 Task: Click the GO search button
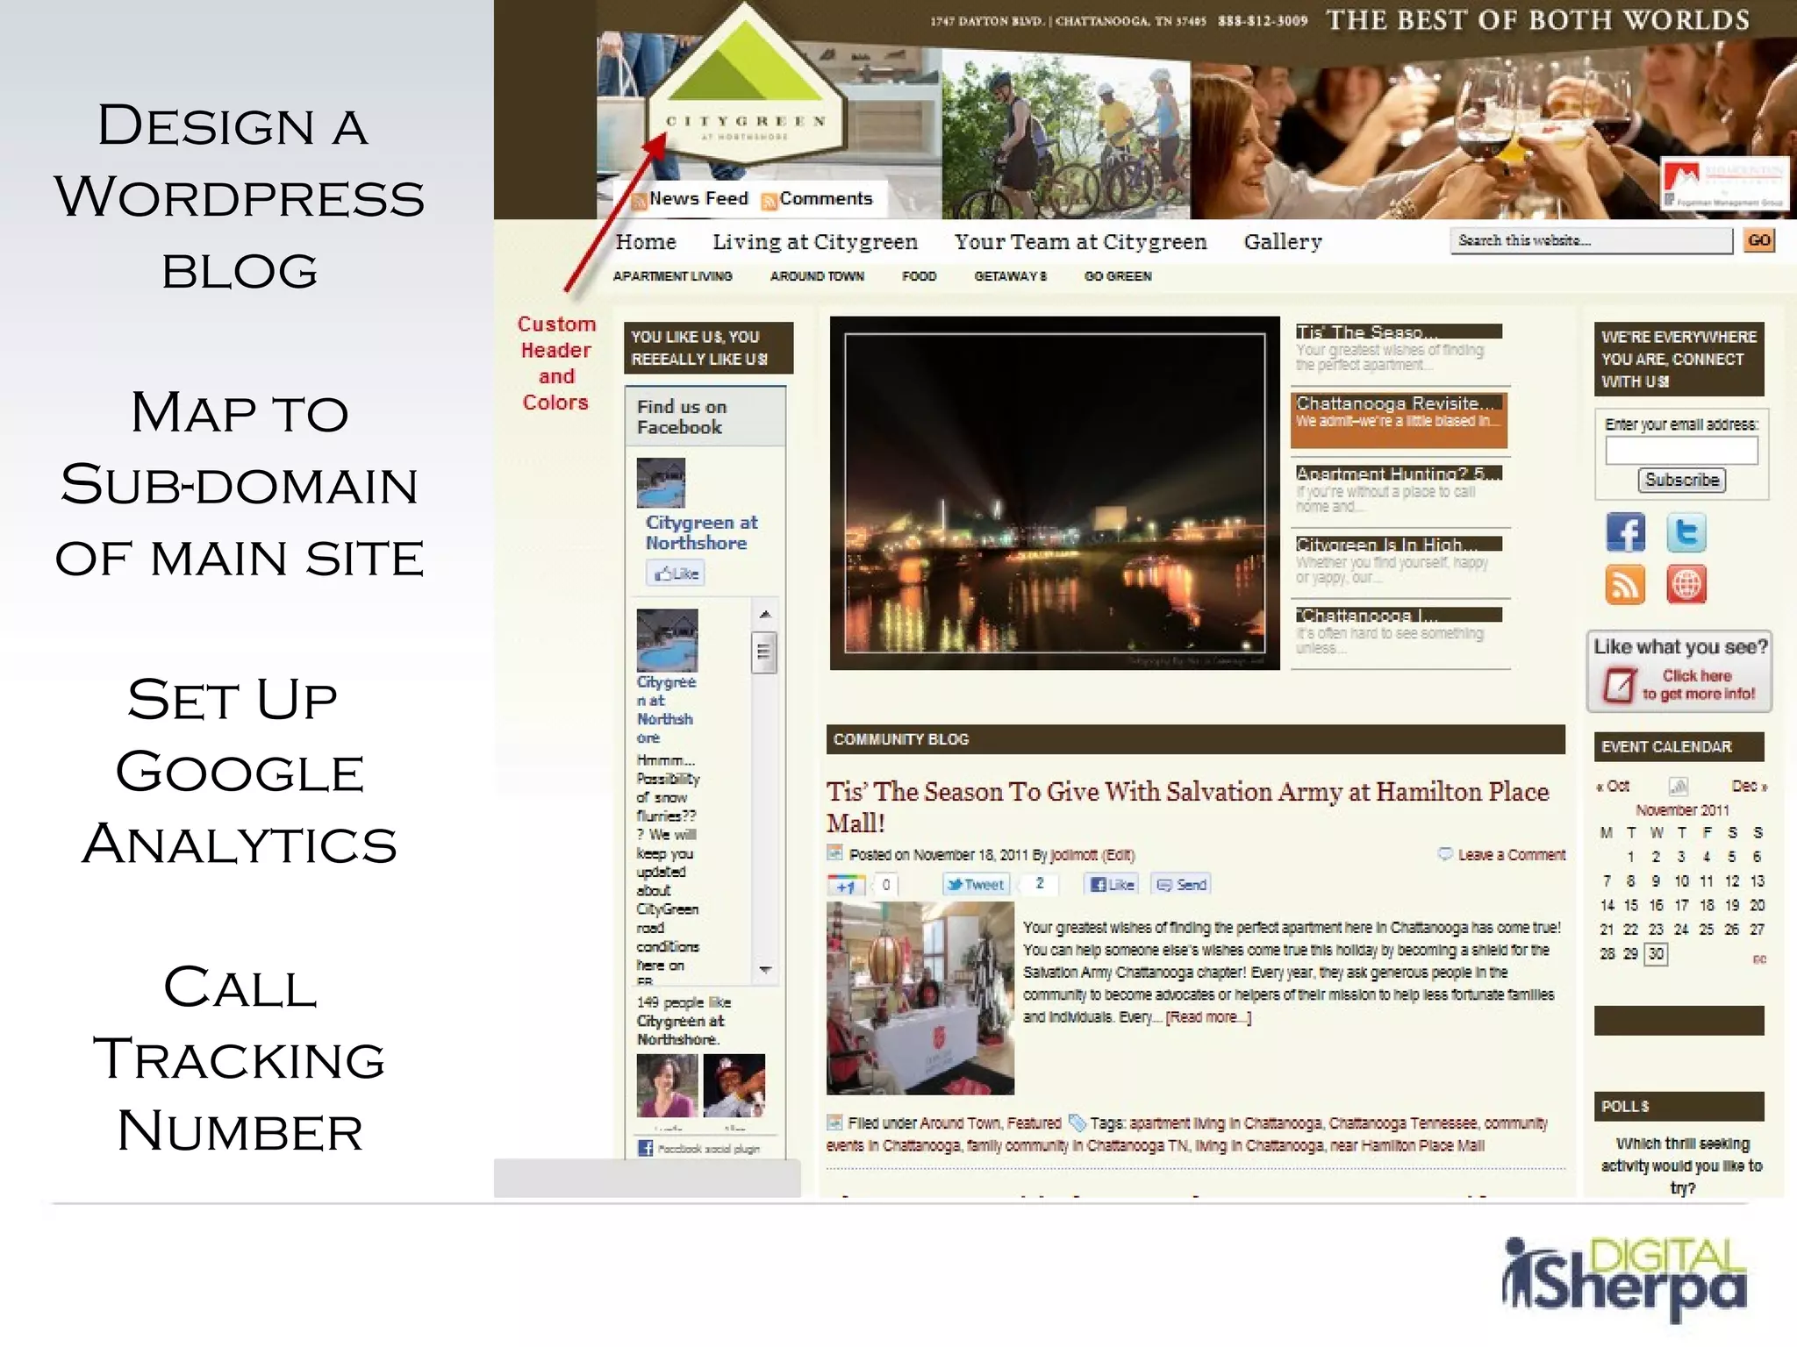[1759, 240]
